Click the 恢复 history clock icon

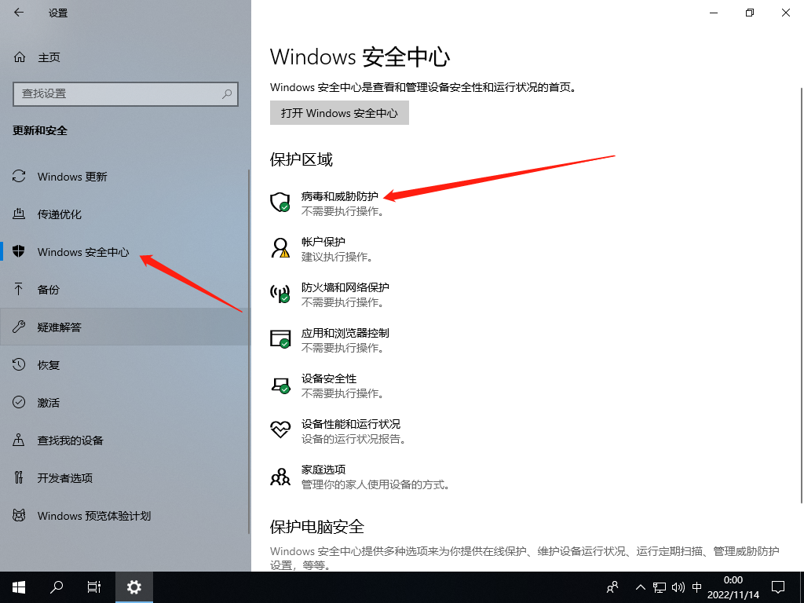pos(19,364)
